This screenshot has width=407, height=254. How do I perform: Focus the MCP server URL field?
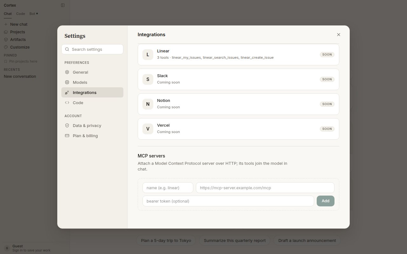coord(265,188)
